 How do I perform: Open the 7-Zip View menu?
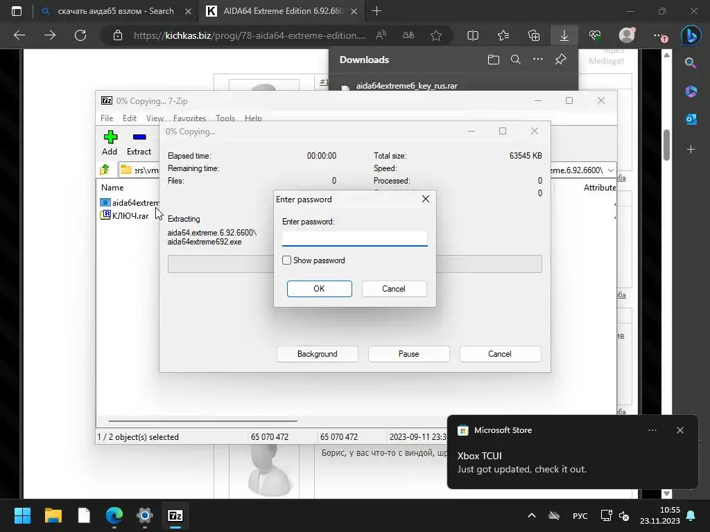pos(155,118)
